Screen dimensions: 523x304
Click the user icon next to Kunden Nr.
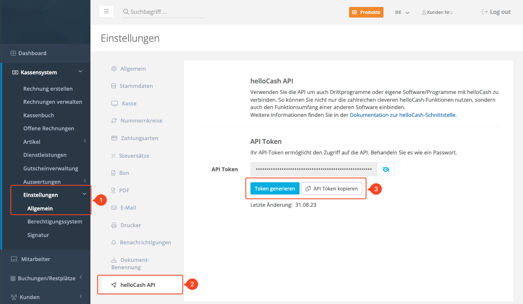[x=424, y=12]
